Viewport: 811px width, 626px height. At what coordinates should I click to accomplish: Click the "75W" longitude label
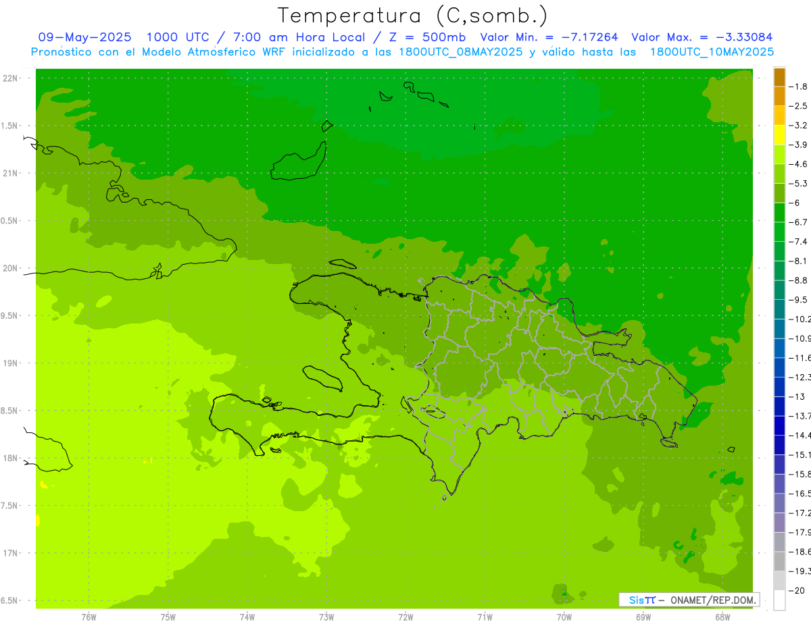point(168,617)
